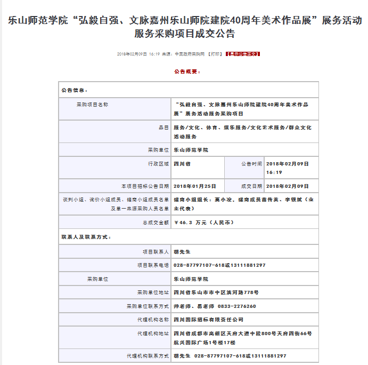Click the 成交日期 value 2018年02月09日
This screenshot has height=365, width=368.
[287, 186]
